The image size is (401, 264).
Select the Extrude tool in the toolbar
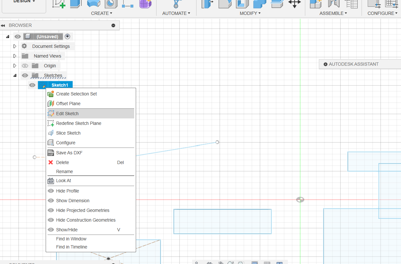[x=76, y=4]
